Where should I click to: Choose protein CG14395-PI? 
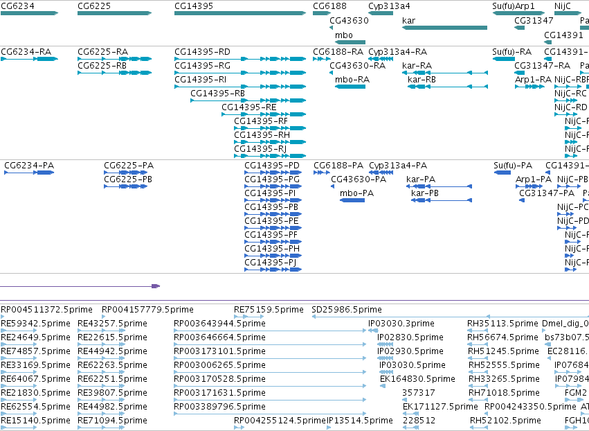[x=270, y=193]
